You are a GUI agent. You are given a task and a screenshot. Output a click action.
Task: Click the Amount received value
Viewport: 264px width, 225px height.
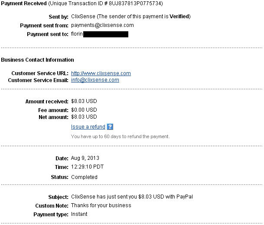(84, 101)
